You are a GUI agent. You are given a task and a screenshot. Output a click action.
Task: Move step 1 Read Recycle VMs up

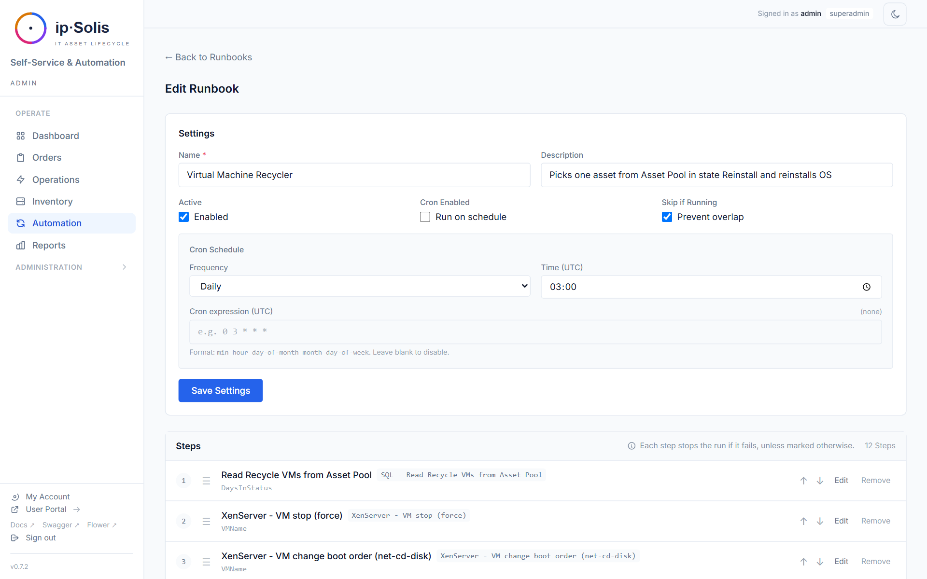pyautogui.click(x=803, y=481)
